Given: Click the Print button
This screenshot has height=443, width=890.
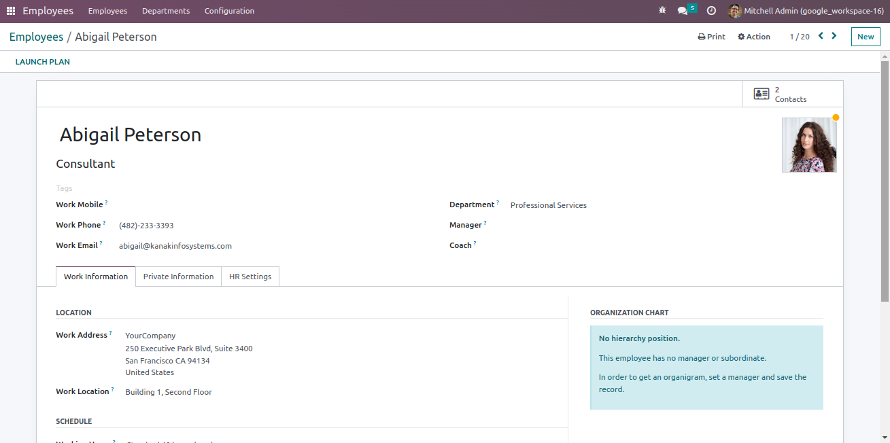Looking at the screenshot, I should (x=711, y=37).
